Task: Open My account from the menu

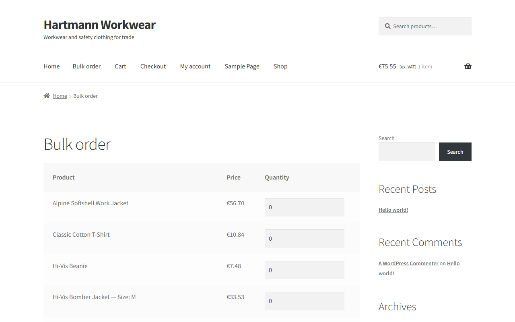Action: tap(195, 66)
